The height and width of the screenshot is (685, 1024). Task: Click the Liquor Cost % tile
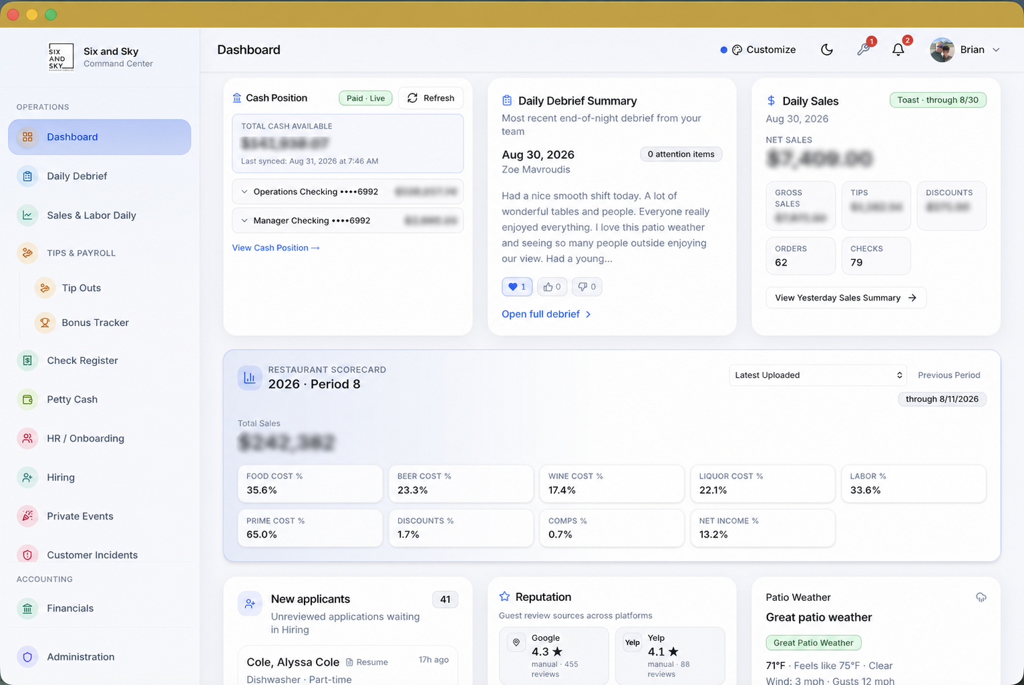point(763,483)
